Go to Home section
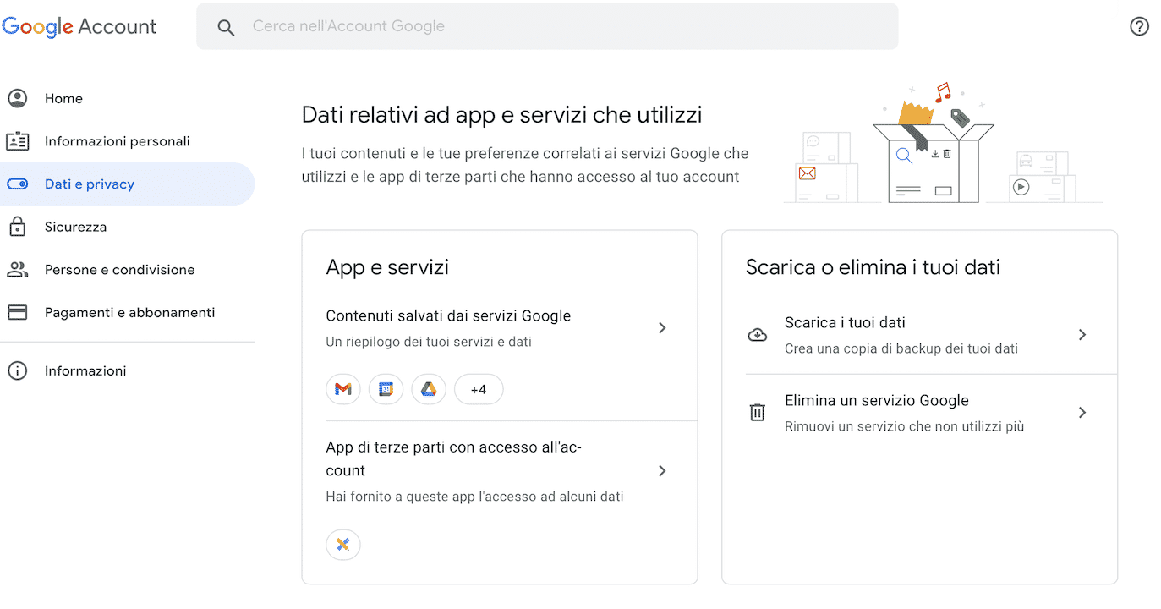This screenshot has width=1161, height=609. click(127, 98)
